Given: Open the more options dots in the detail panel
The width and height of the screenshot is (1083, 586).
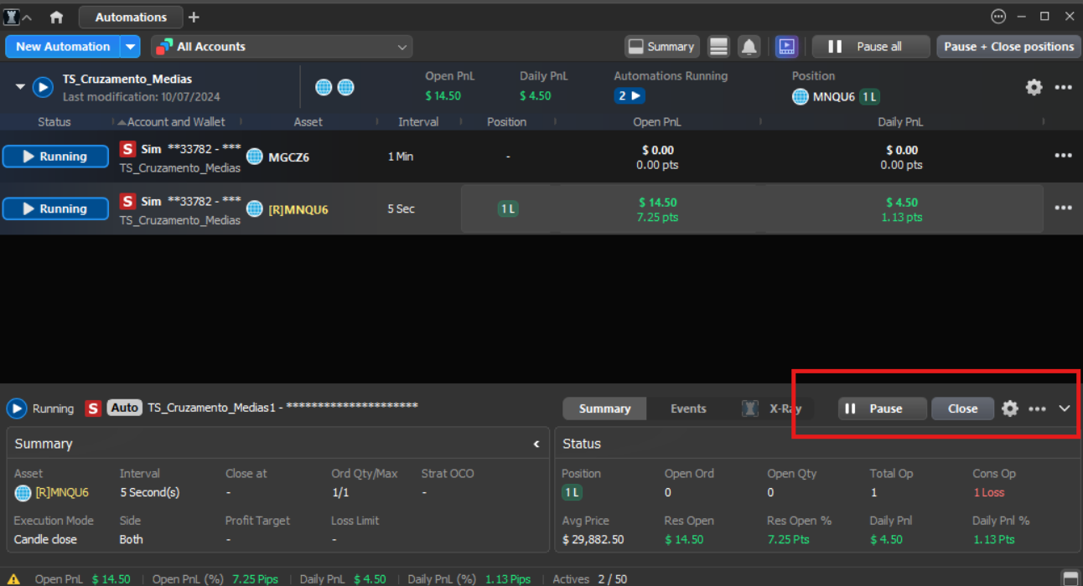Looking at the screenshot, I should (1037, 409).
